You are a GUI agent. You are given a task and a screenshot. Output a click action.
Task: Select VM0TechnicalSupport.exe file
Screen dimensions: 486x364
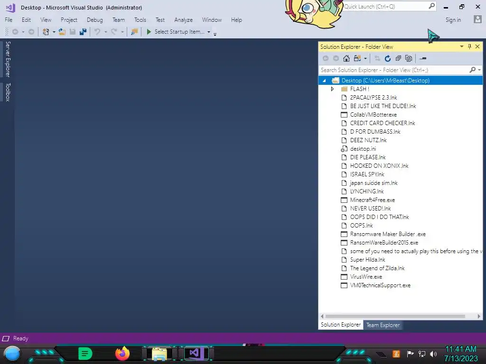[x=380, y=285]
